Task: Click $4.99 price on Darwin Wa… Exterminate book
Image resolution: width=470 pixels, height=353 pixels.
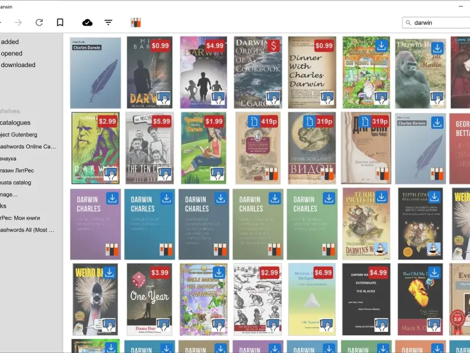Action: coord(378,272)
